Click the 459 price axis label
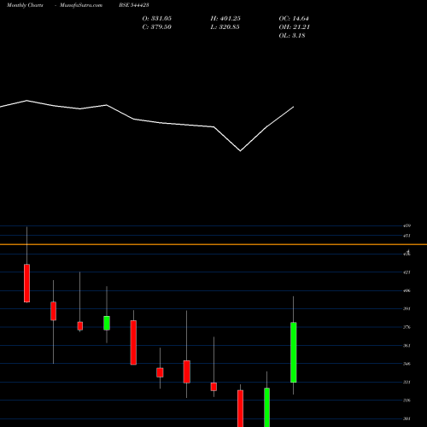Viewport: 427px width, 427px height. 407,225
